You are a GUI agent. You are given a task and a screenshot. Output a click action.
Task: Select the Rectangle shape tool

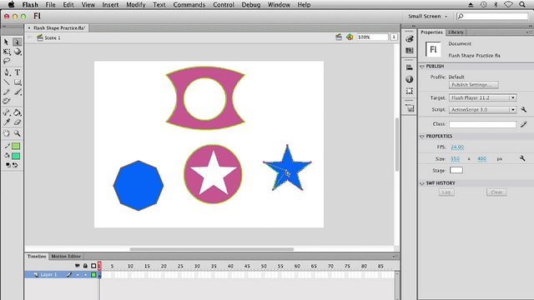tap(18, 82)
